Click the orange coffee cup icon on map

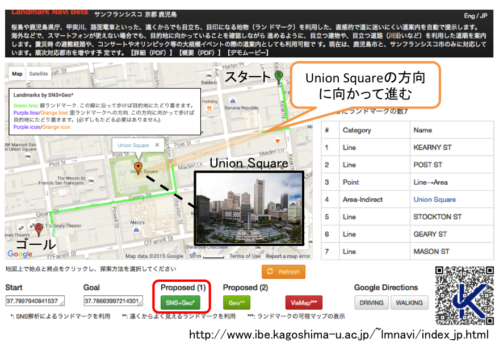pos(278,141)
